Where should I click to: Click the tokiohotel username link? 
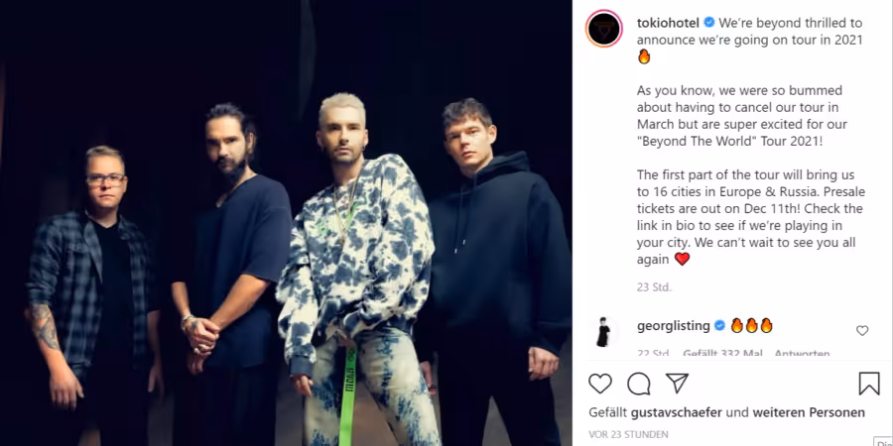(x=668, y=23)
